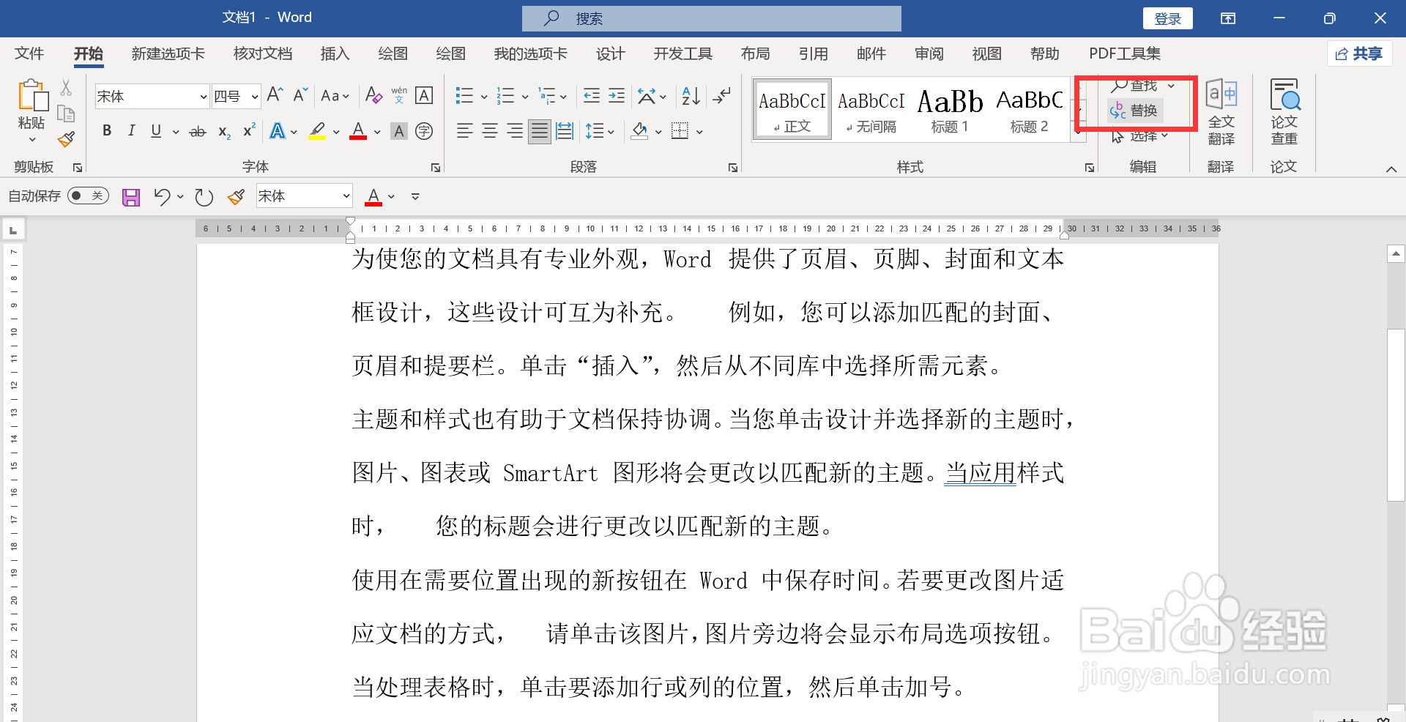The width and height of the screenshot is (1406, 722).
Task: Apply the 标题 2 heading style
Action: point(1030,110)
